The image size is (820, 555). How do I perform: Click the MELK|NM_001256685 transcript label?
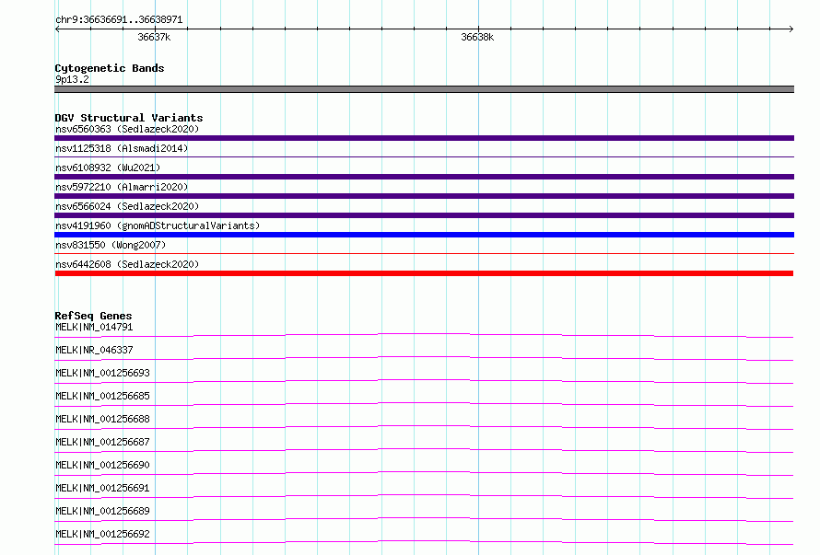click(x=102, y=396)
